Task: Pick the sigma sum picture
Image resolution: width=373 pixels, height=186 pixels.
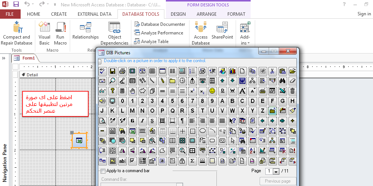Action: click(x=192, y=161)
